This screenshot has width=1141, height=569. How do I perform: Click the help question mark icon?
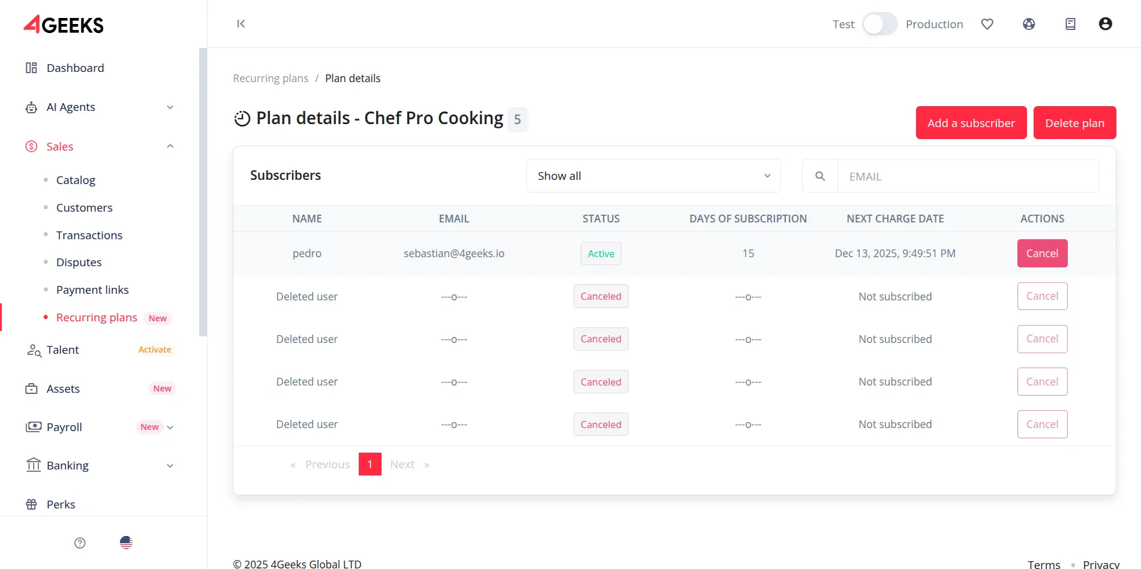pyautogui.click(x=80, y=543)
